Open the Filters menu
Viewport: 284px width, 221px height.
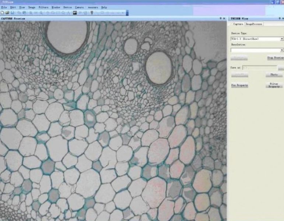43,7
